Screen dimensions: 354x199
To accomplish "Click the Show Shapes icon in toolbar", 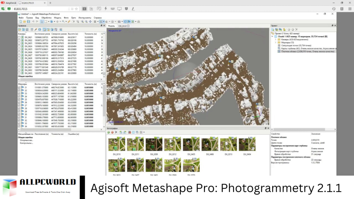I will (125, 22).
